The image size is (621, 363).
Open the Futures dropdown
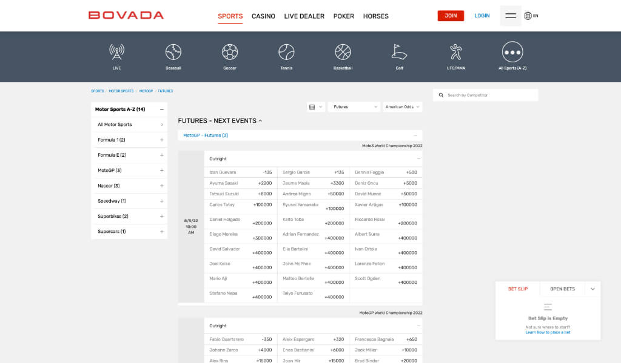coord(354,107)
